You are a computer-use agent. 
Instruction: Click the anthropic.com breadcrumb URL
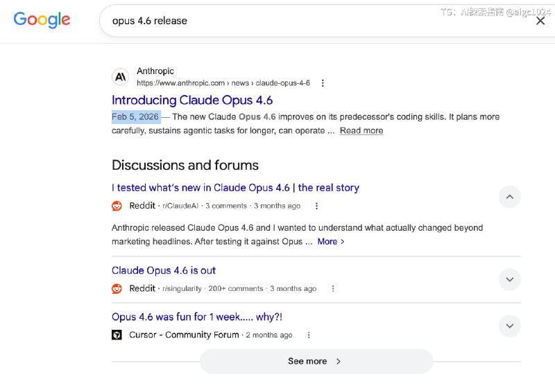223,83
